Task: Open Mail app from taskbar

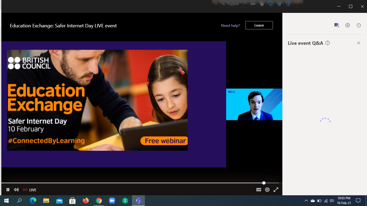Action: pyautogui.click(x=59, y=201)
